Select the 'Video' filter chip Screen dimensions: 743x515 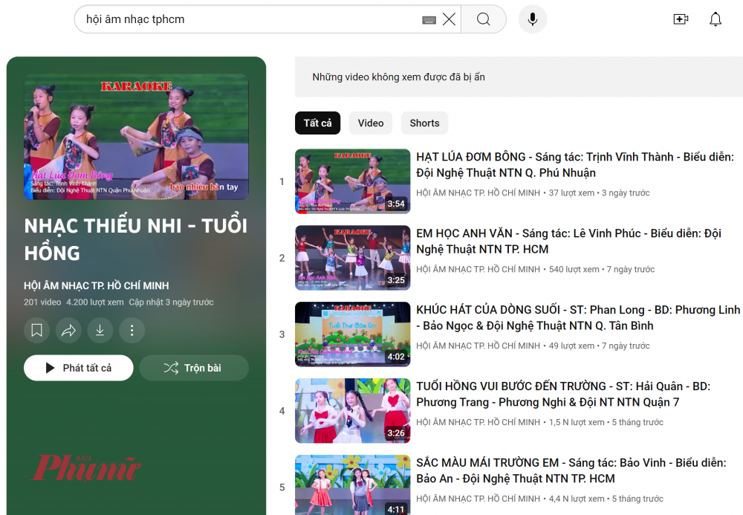tap(371, 123)
